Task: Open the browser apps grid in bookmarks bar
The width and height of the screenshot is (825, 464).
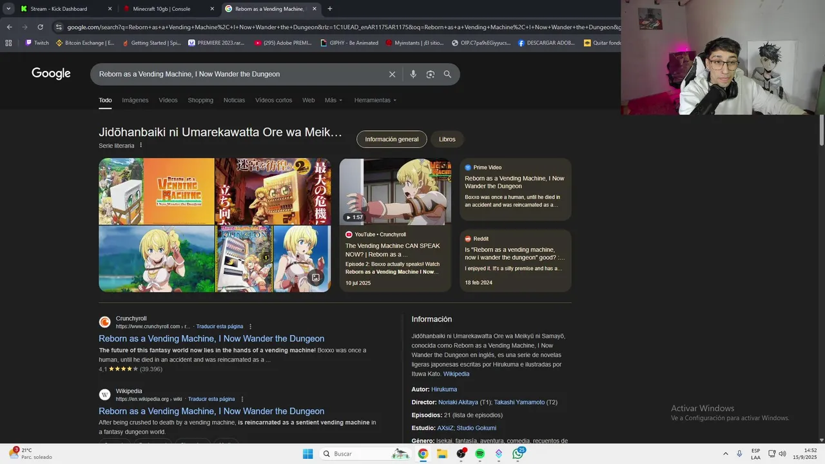Action: coord(8,43)
